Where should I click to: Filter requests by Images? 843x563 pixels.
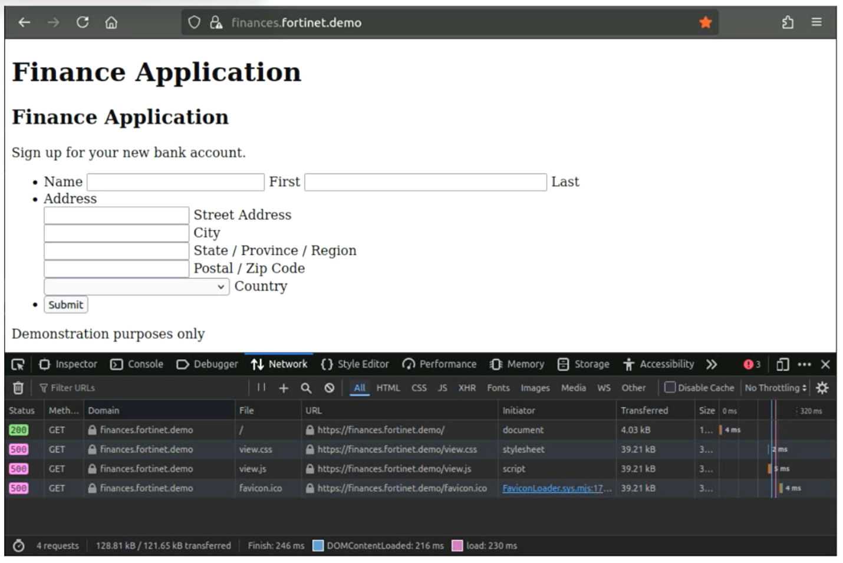click(535, 388)
